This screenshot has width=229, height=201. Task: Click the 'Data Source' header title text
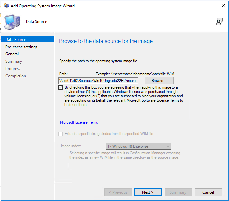pyautogui.click(x=36, y=22)
